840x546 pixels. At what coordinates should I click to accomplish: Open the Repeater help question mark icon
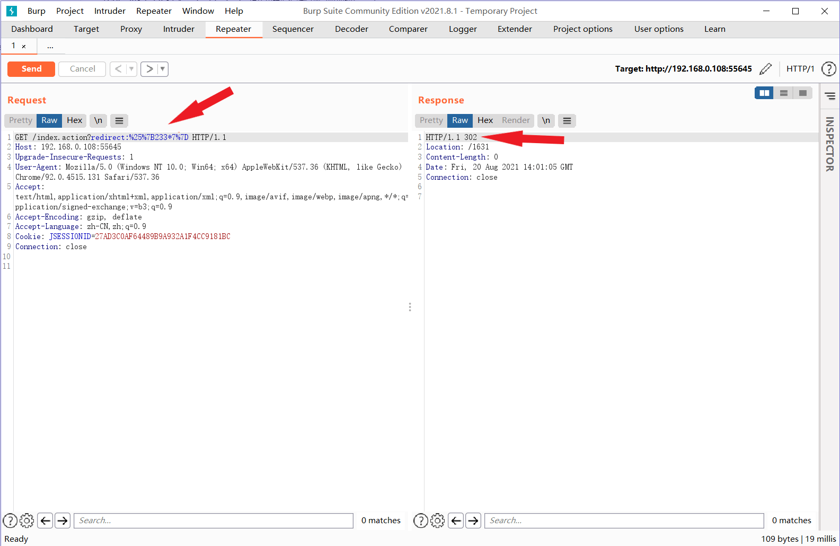click(828, 69)
